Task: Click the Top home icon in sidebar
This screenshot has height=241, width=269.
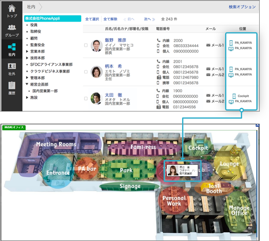Action: click(11, 8)
